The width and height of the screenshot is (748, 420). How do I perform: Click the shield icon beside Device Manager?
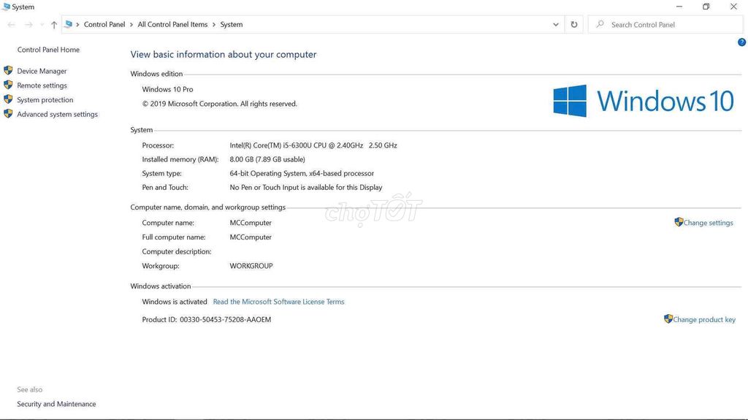8,71
